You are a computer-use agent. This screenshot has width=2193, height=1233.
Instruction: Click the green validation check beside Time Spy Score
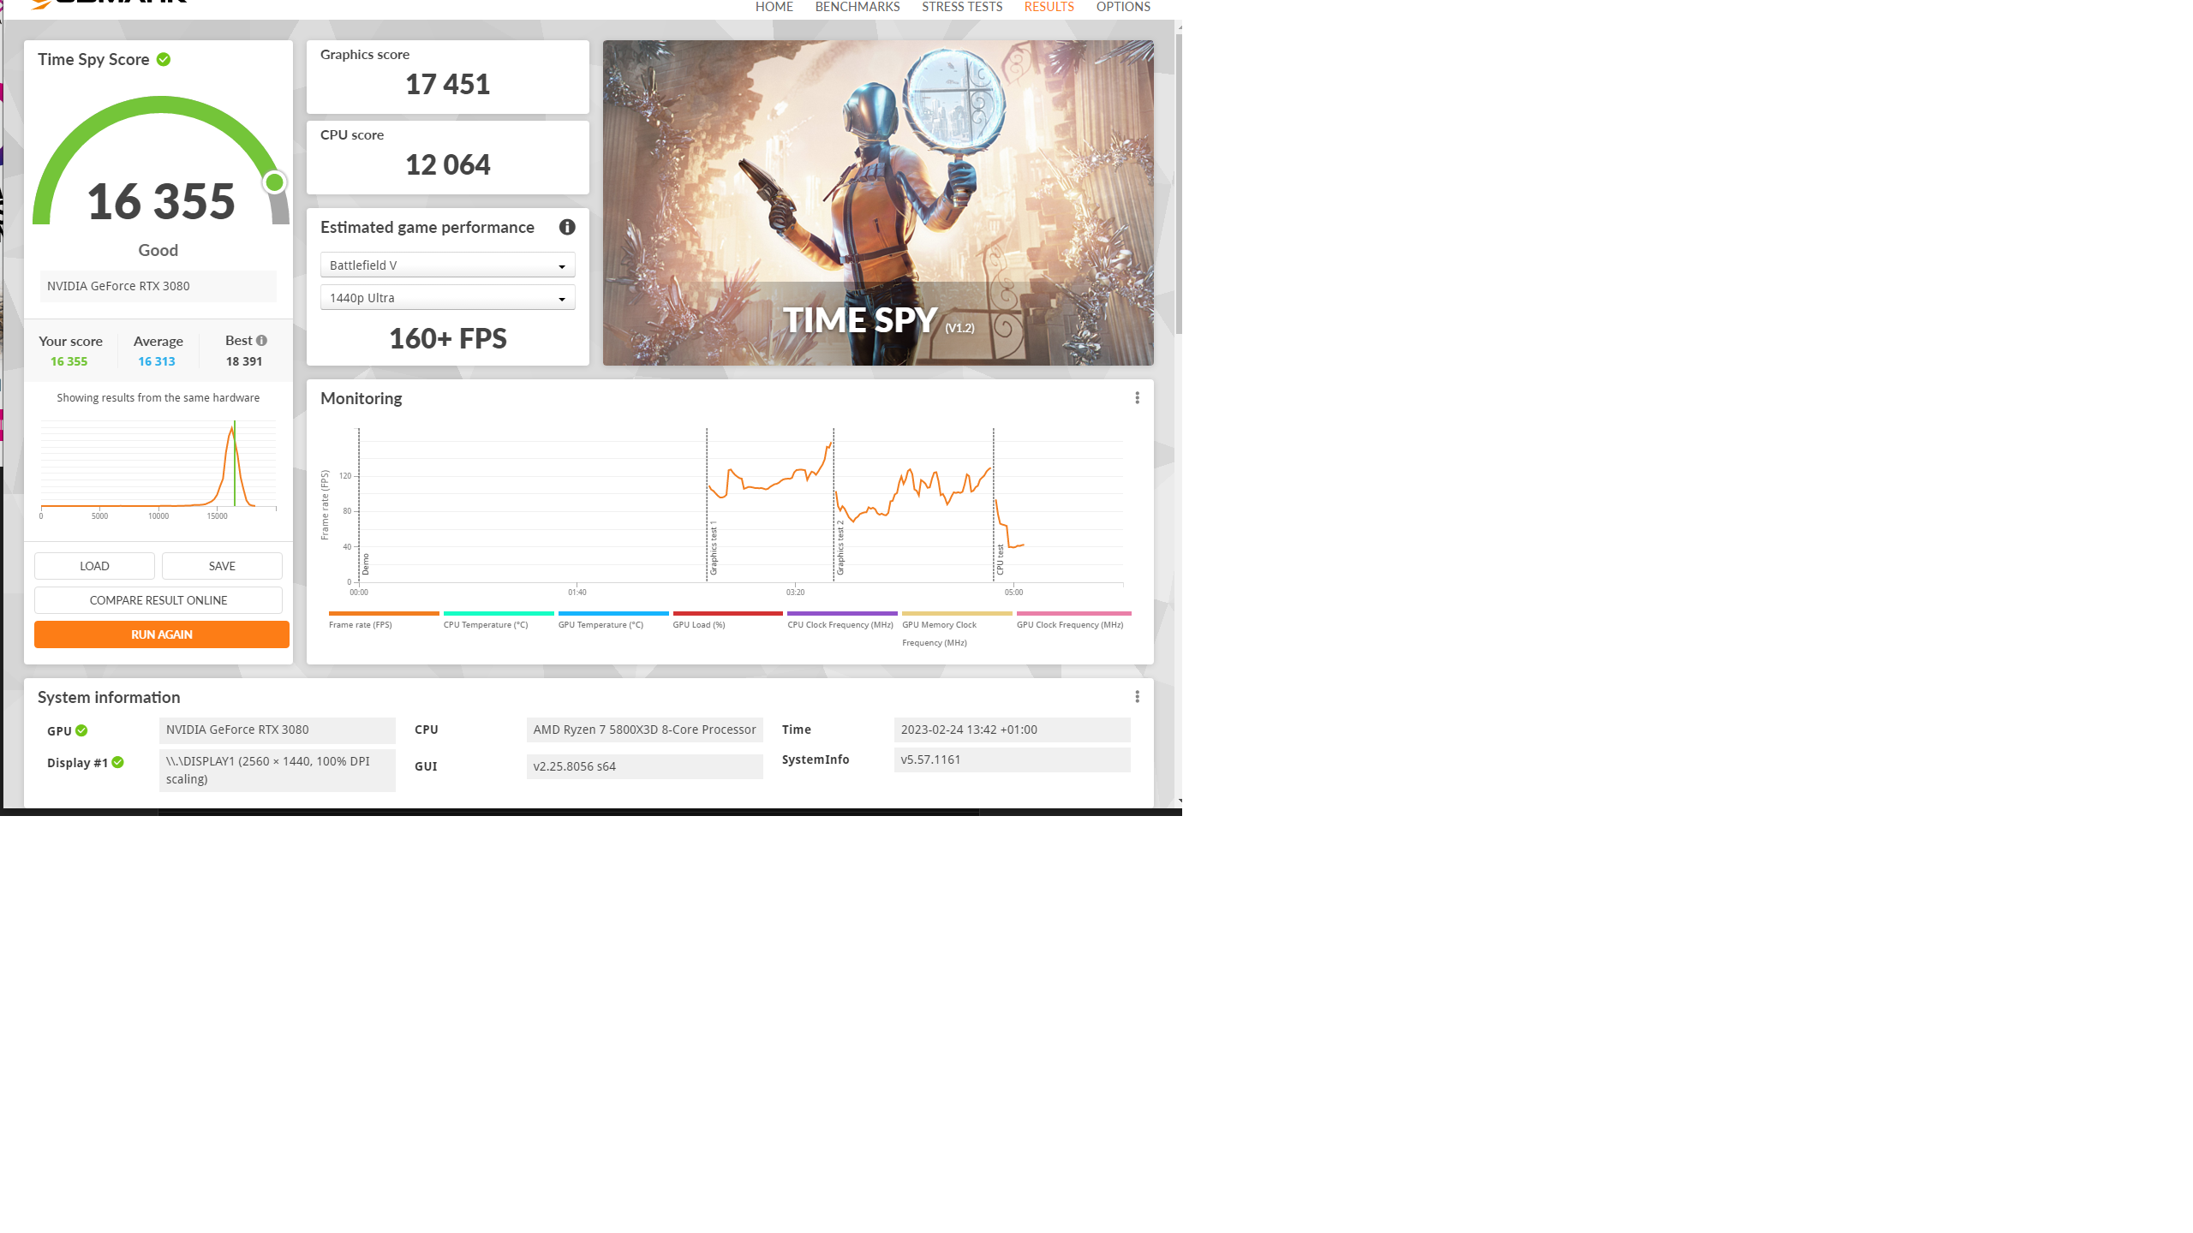point(164,59)
